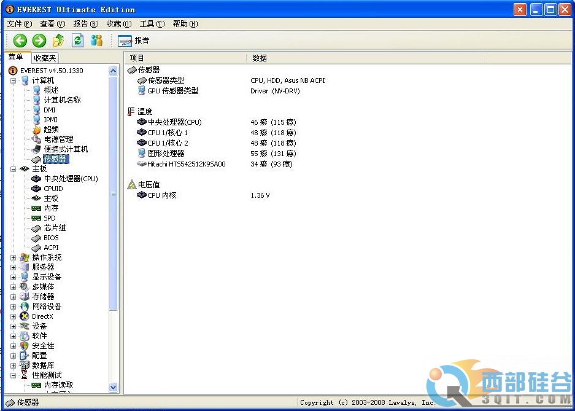Select 内存读取 benchmark item
Image resolution: width=575 pixels, height=411 pixels.
coord(58,385)
